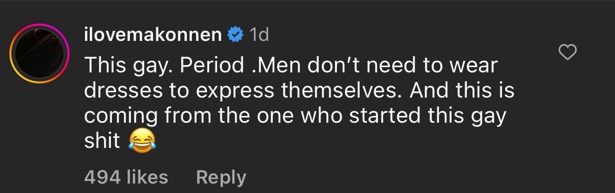View who liked via 494 likes
The height and width of the screenshot is (193, 615).
126,177
